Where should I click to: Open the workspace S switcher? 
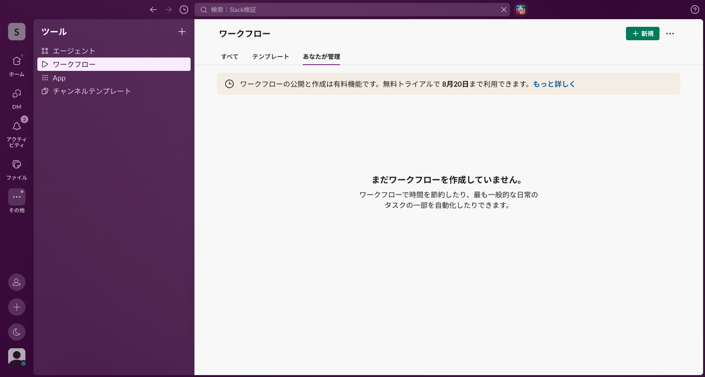[x=17, y=32]
